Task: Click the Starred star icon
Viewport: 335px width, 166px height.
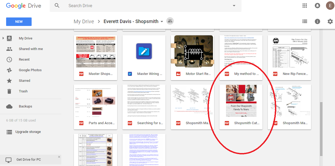Action: point(9,81)
